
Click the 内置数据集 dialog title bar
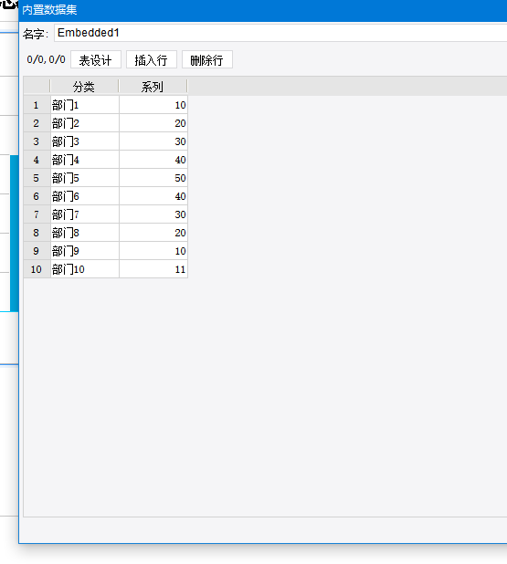click(263, 10)
